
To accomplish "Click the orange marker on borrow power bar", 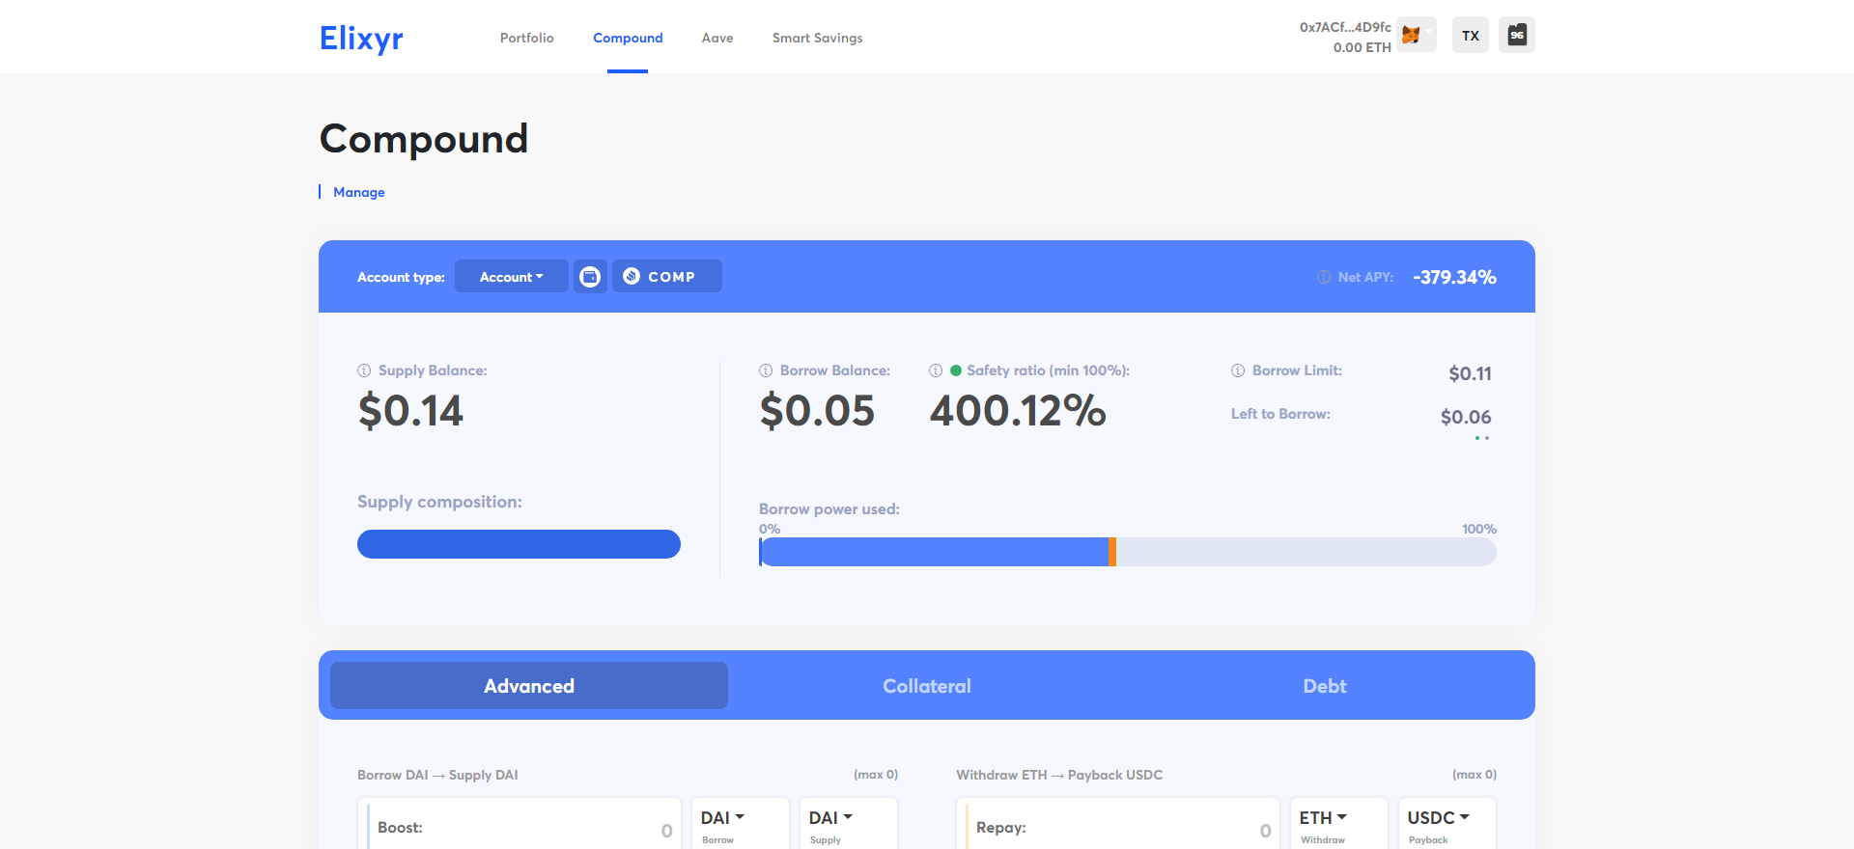I will pyautogui.click(x=1112, y=552).
